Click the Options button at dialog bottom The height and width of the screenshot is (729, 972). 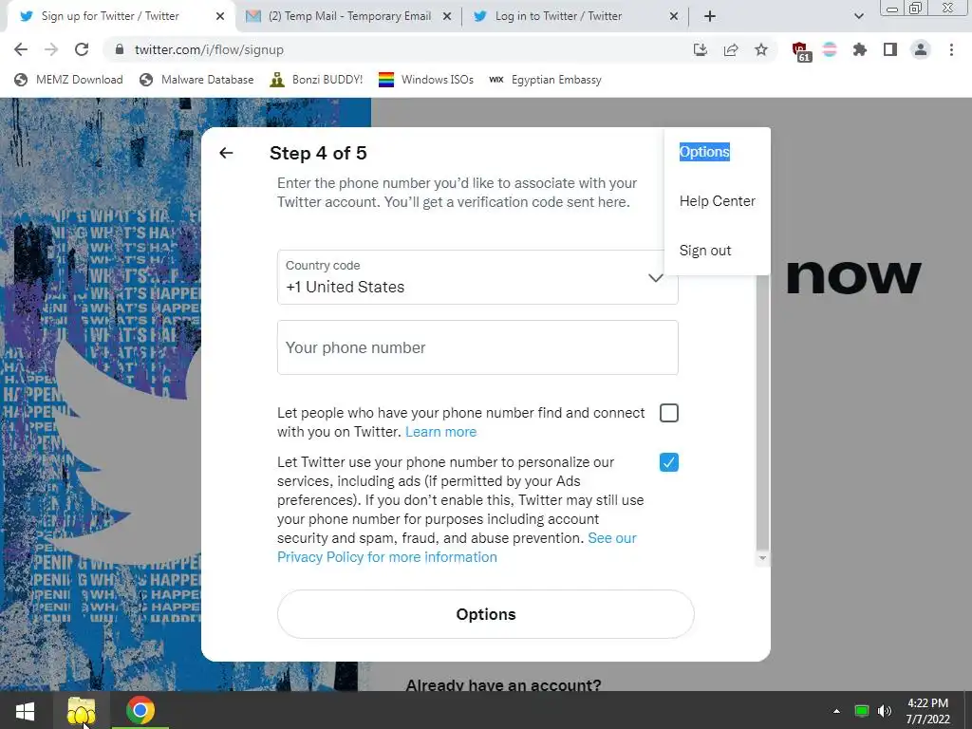click(x=485, y=614)
